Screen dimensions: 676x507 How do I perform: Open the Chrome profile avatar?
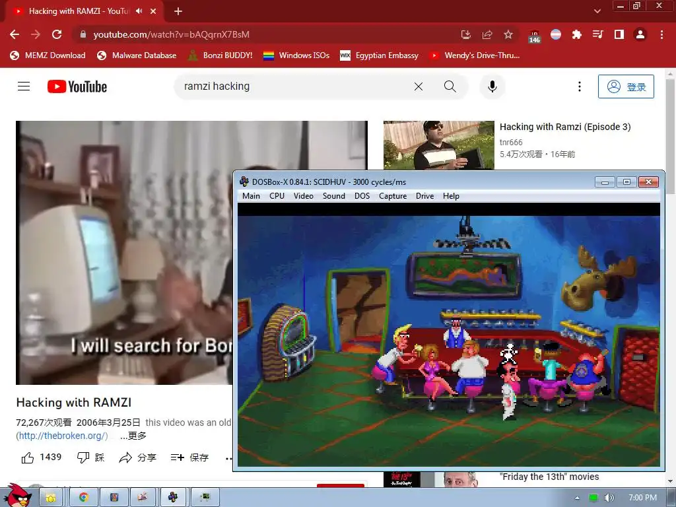pos(640,34)
